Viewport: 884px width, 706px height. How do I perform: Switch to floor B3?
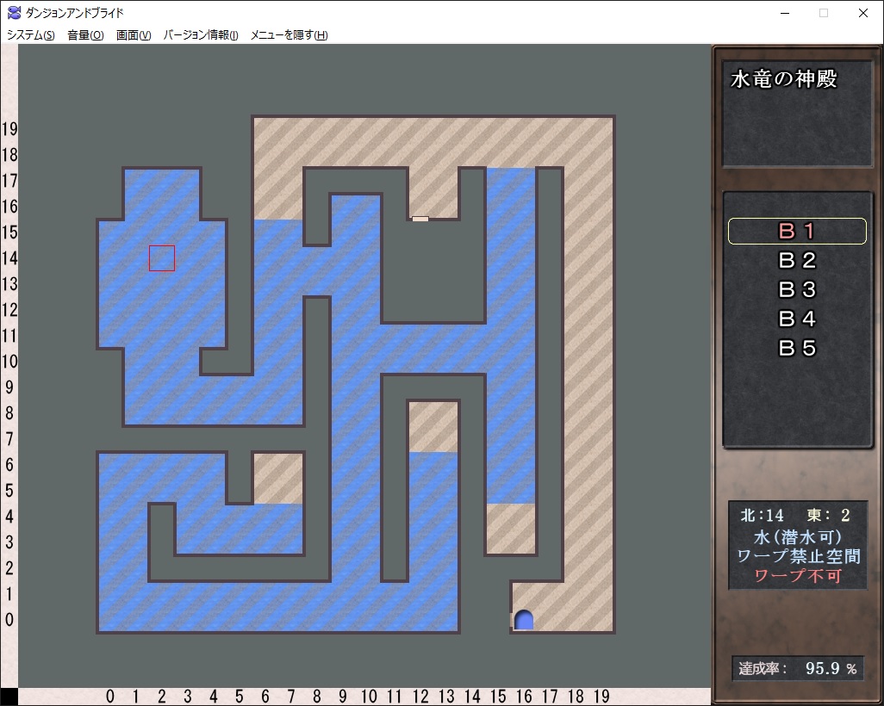click(797, 289)
